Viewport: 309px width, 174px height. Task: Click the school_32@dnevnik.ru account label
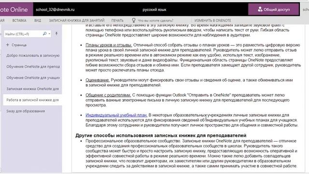55,10
